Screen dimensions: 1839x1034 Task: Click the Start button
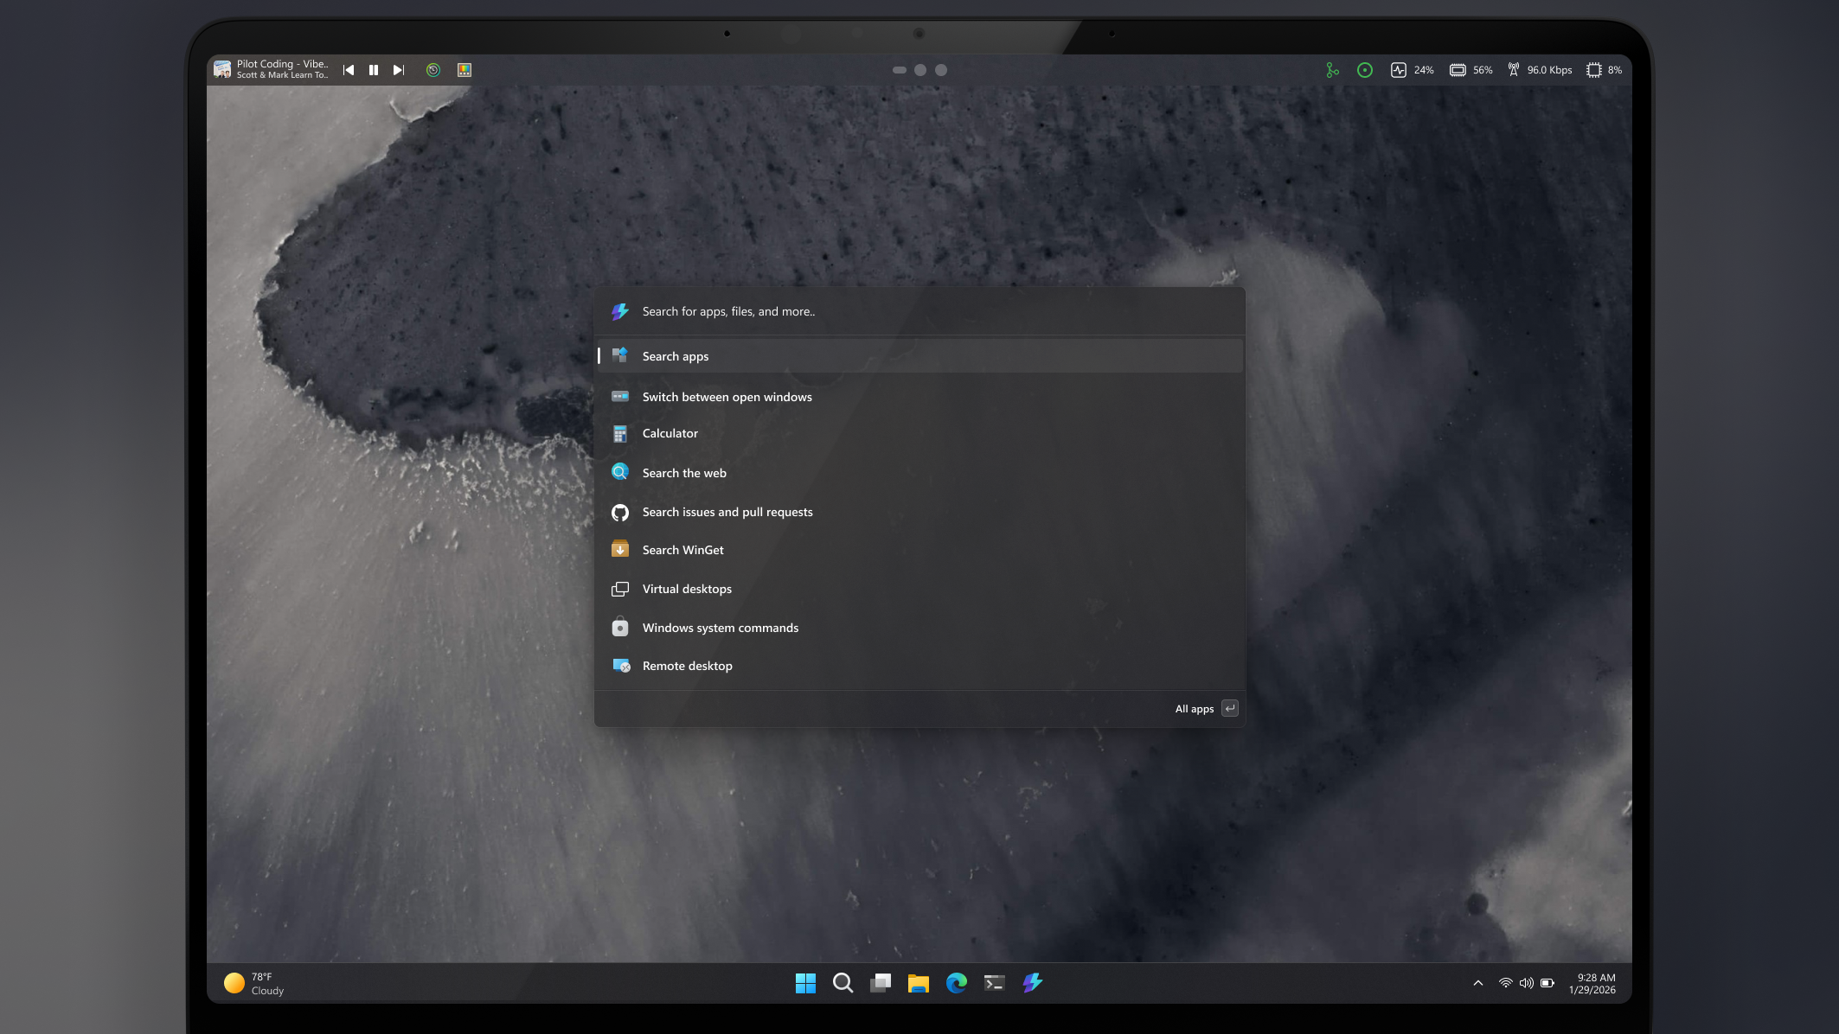tap(805, 983)
